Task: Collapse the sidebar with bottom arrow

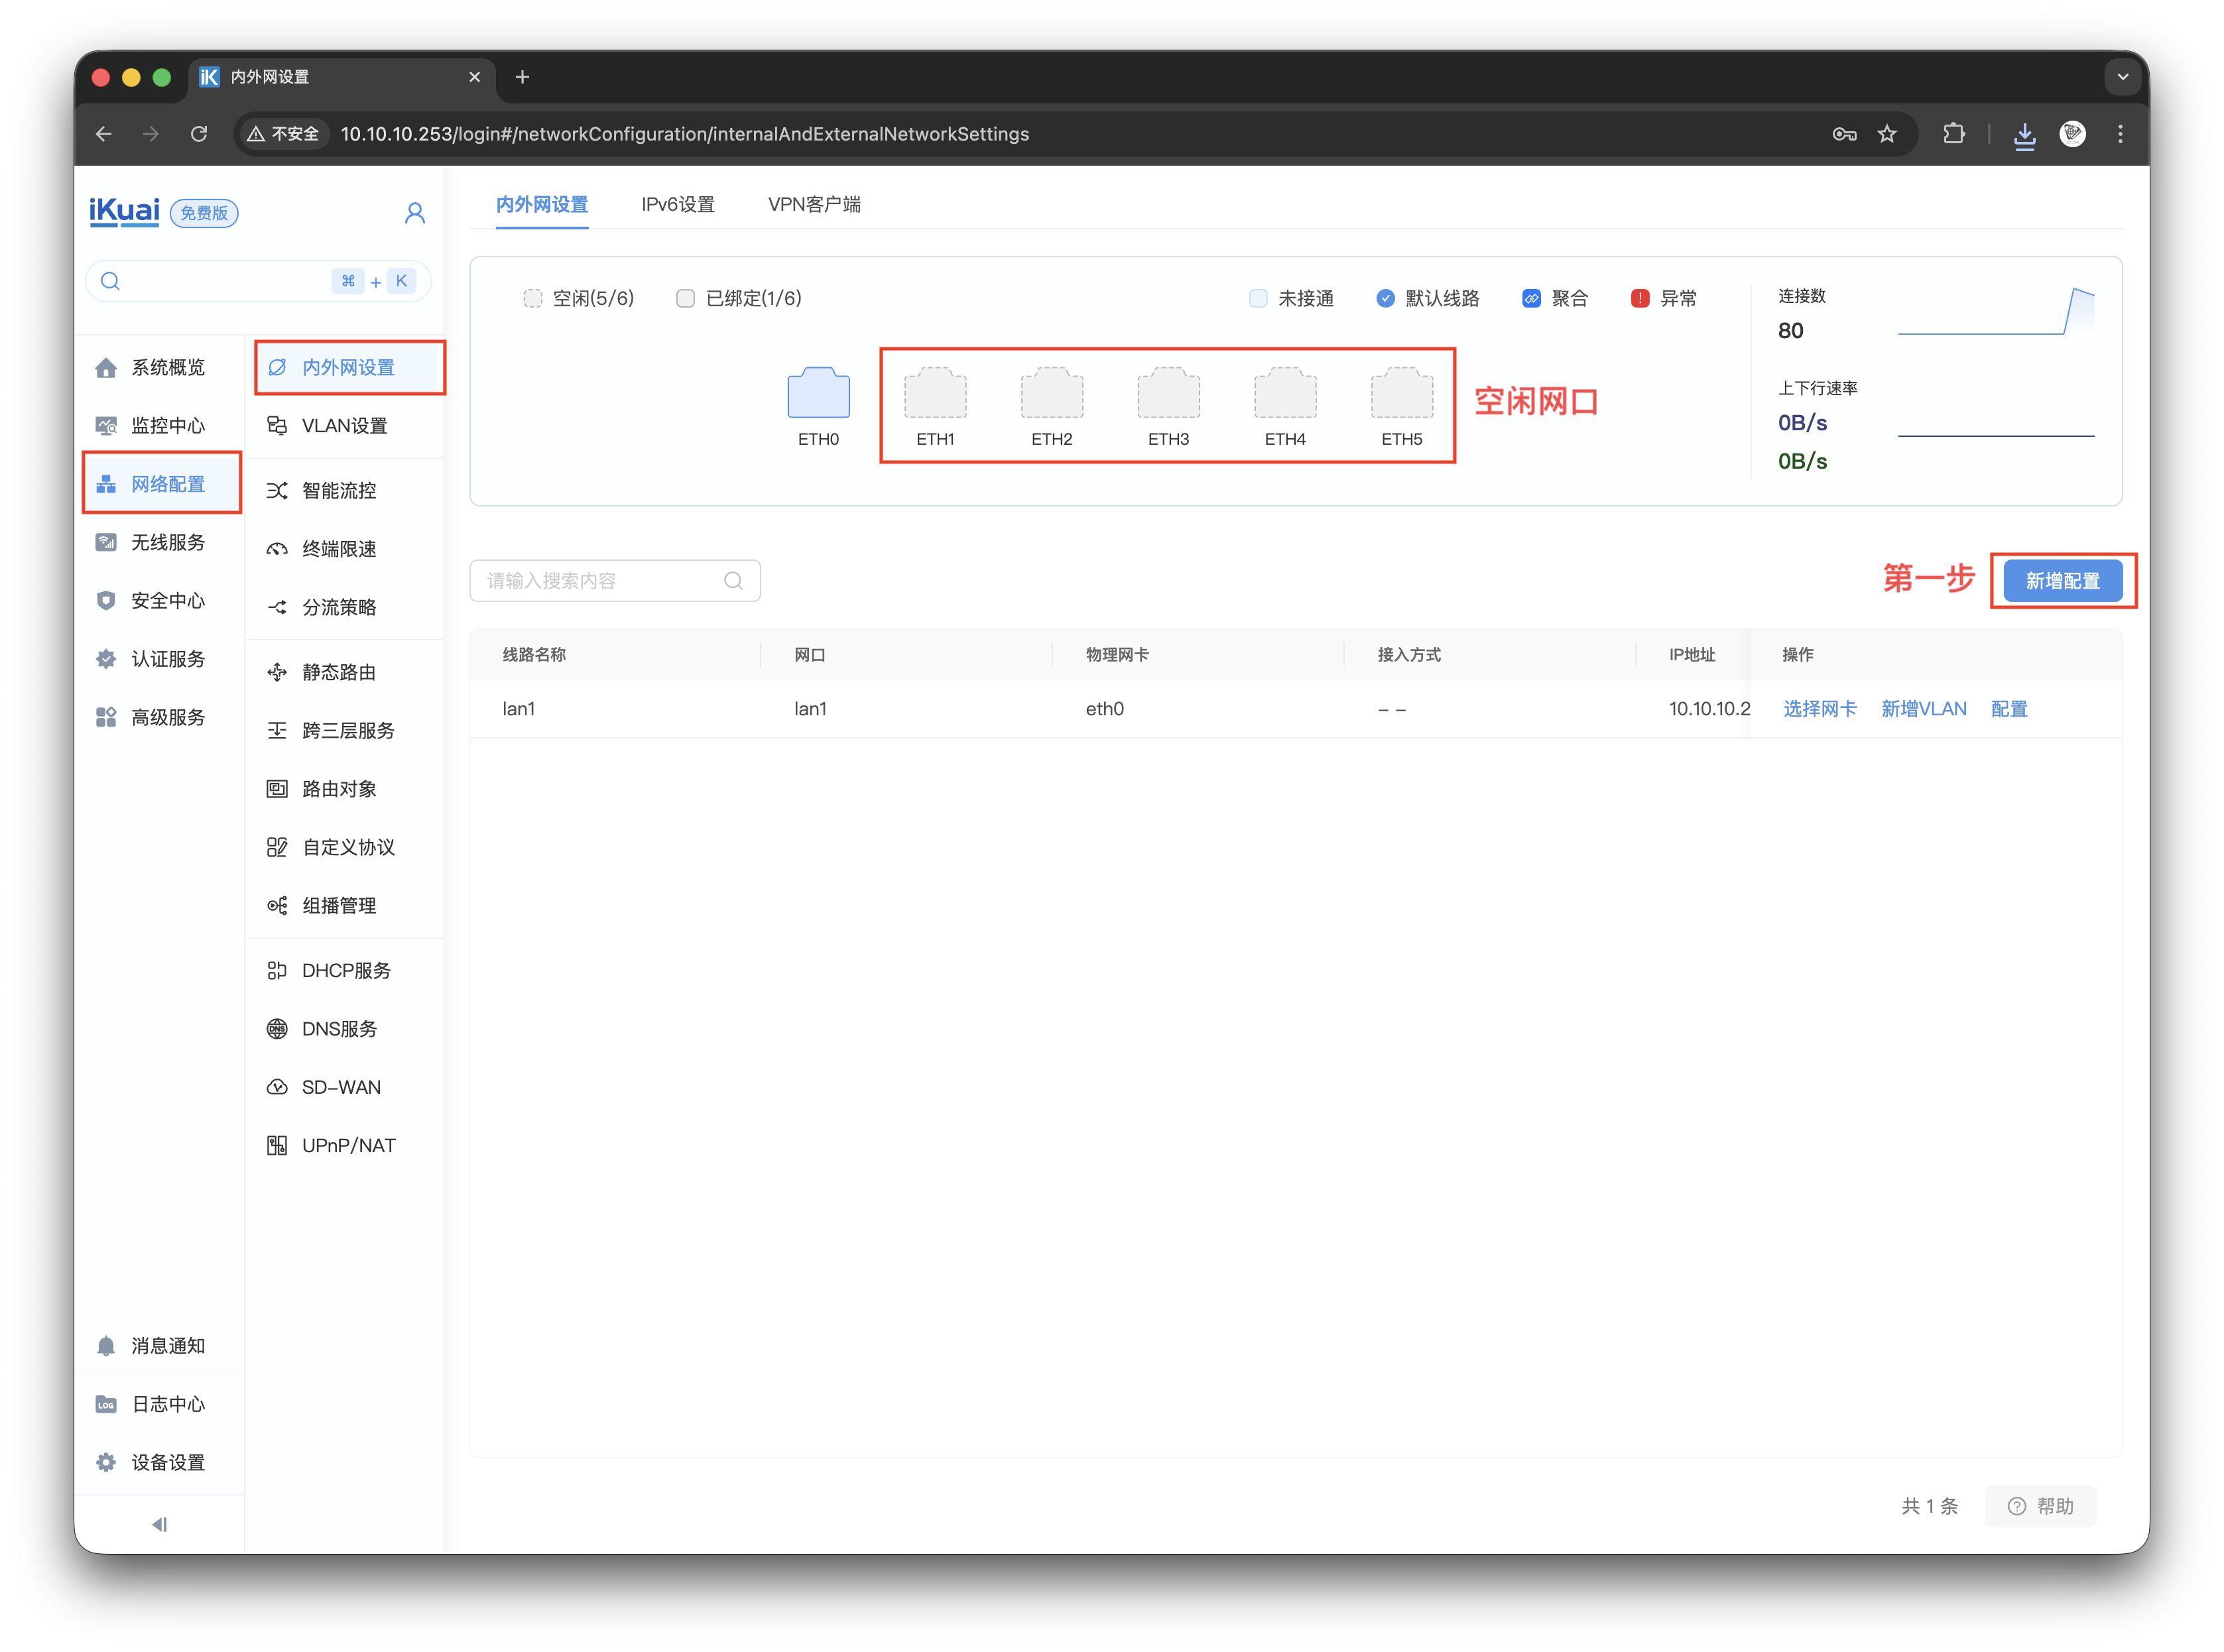Action: [x=159, y=1524]
